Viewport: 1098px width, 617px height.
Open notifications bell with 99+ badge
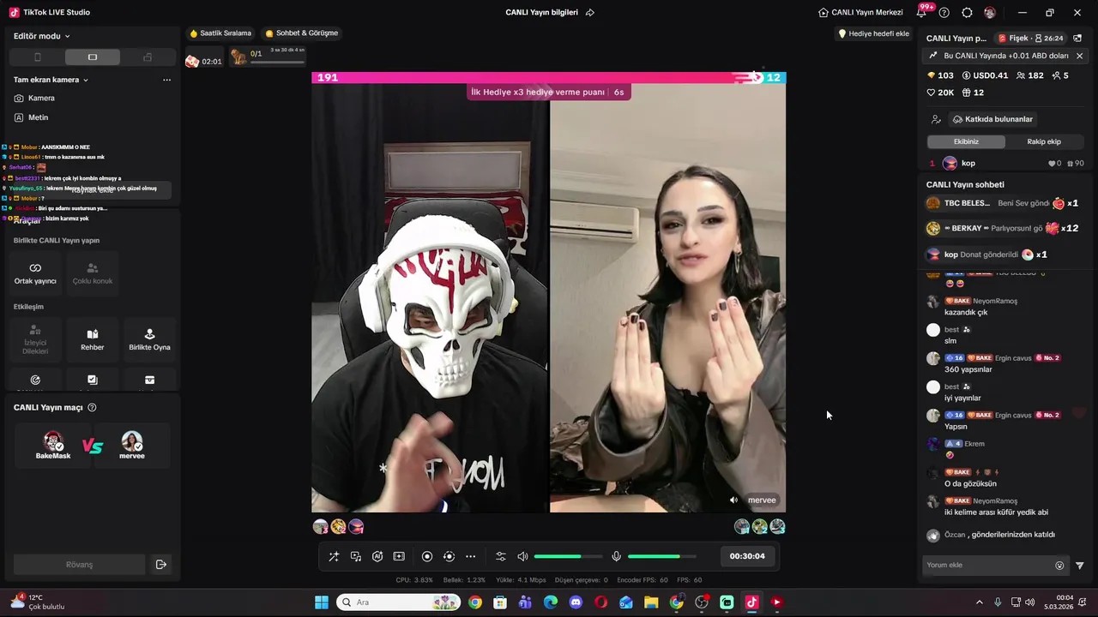click(x=921, y=13)
